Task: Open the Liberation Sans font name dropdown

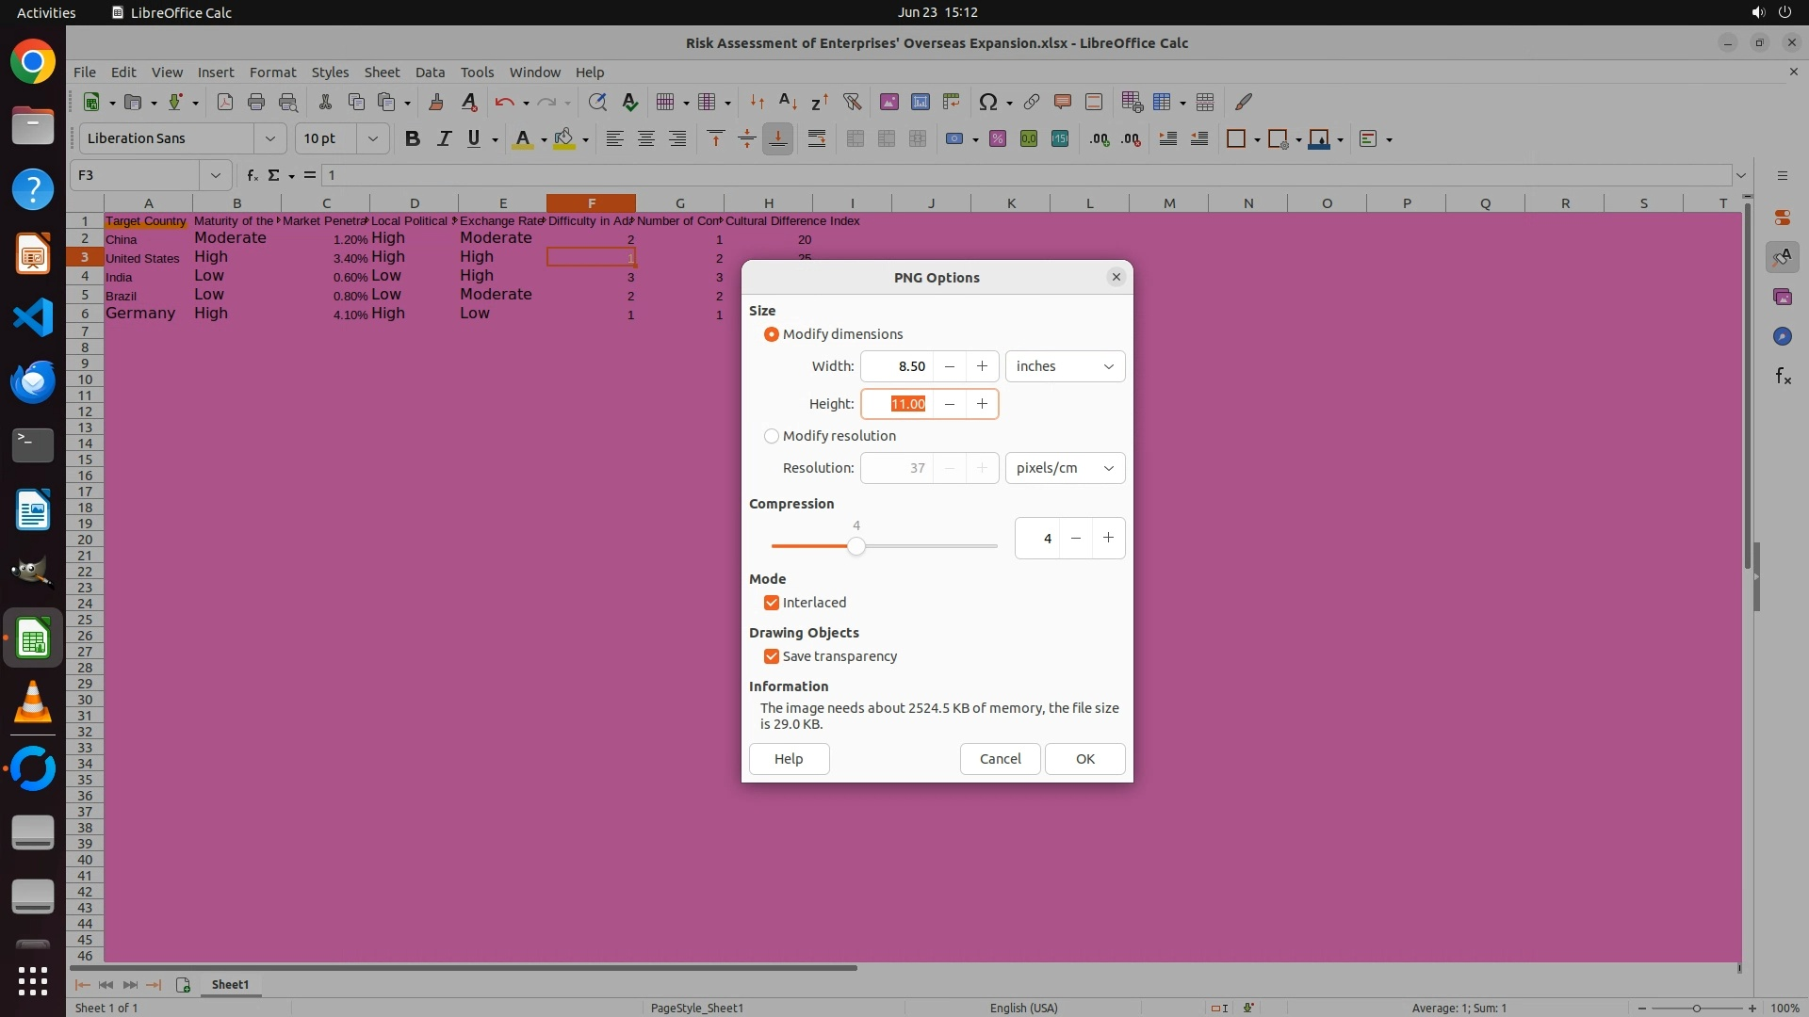Action: tap(270, 138)
